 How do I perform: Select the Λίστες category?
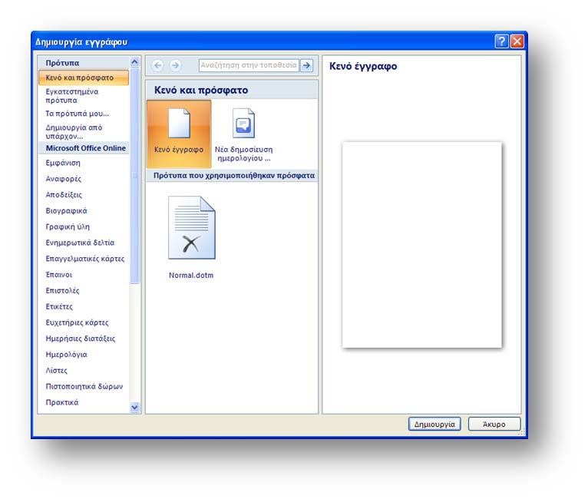click(x=56, y=370)
